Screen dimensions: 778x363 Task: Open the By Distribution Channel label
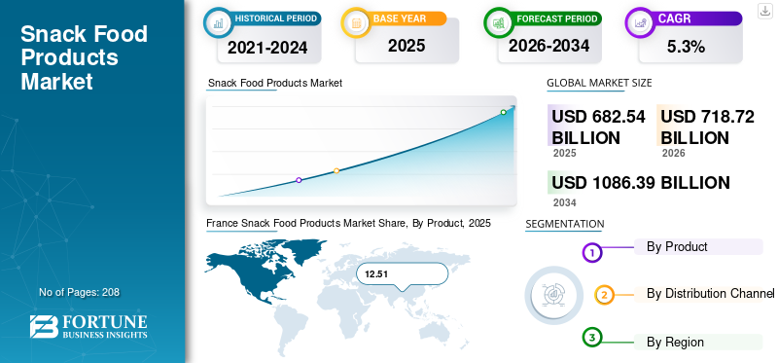coord(710,294)
